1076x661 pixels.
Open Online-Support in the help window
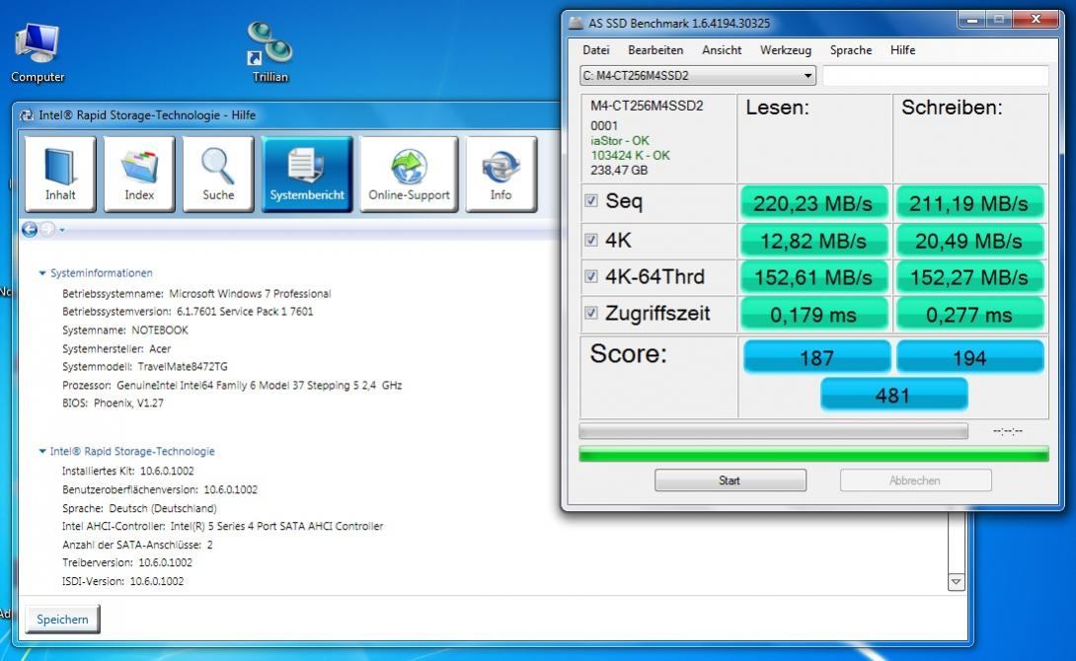pyautogui.click(x=409, y=174)
